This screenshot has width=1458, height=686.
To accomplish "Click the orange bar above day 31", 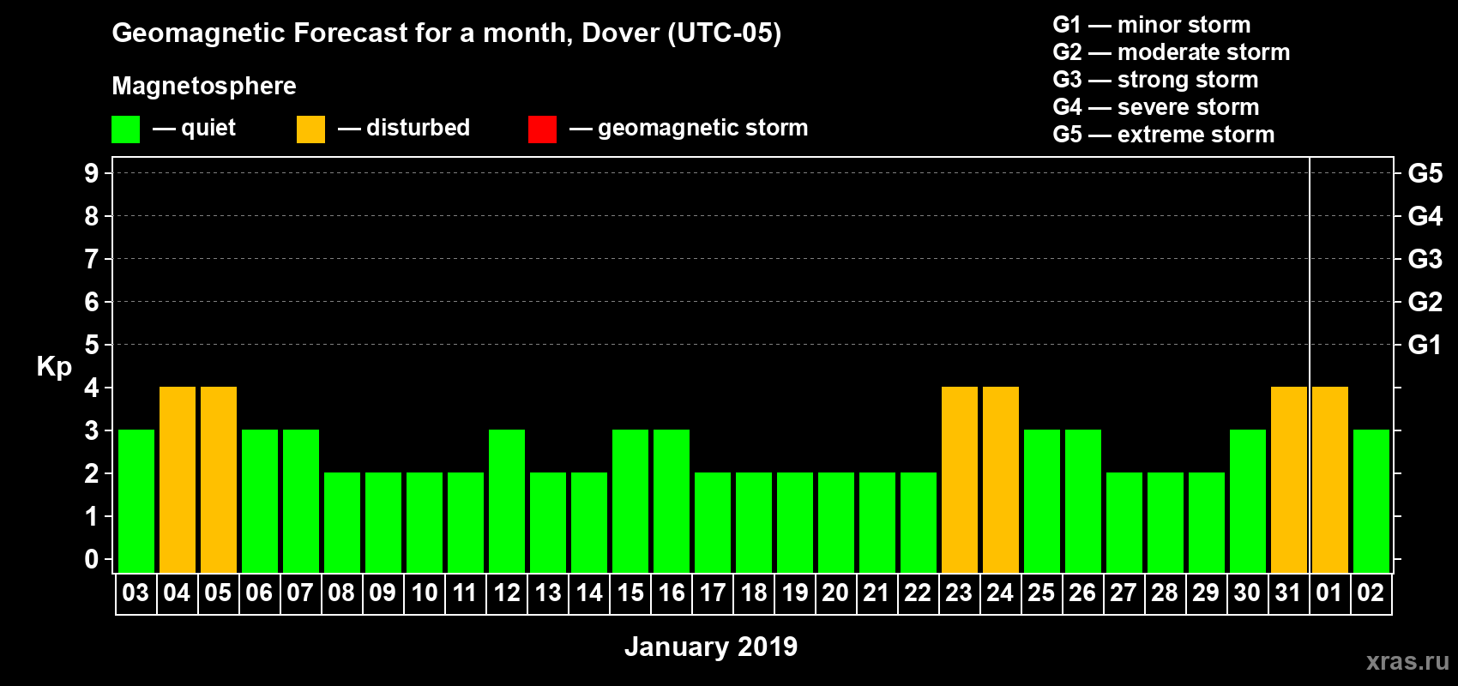I will point(1289,480).
